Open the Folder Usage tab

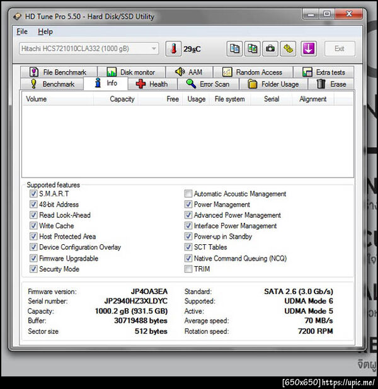point(273,84)
